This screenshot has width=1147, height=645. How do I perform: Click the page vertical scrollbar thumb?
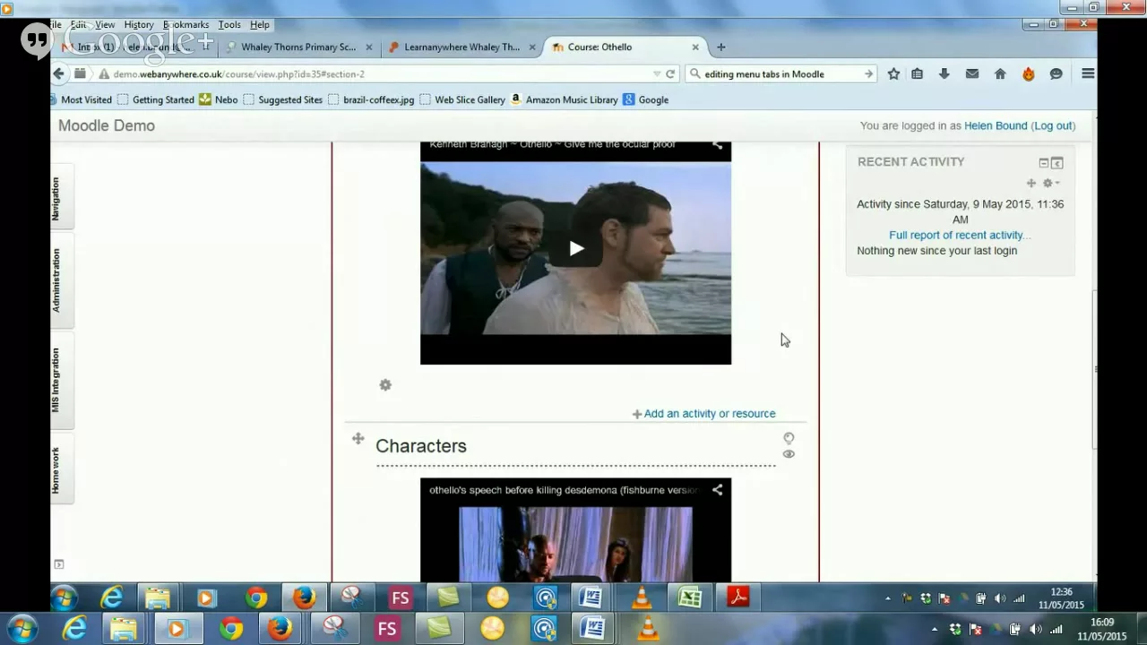click(x=1094, y=371)
